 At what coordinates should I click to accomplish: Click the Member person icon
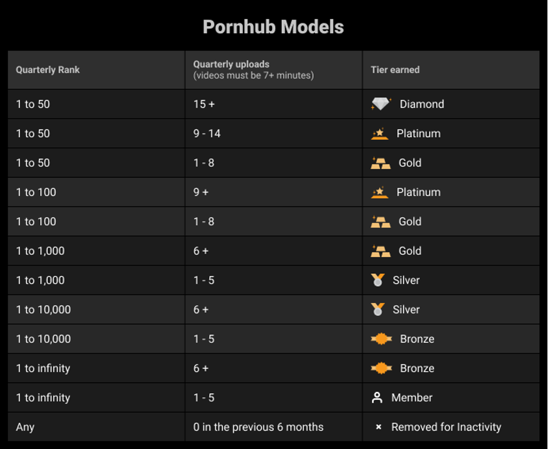(377, 398)
